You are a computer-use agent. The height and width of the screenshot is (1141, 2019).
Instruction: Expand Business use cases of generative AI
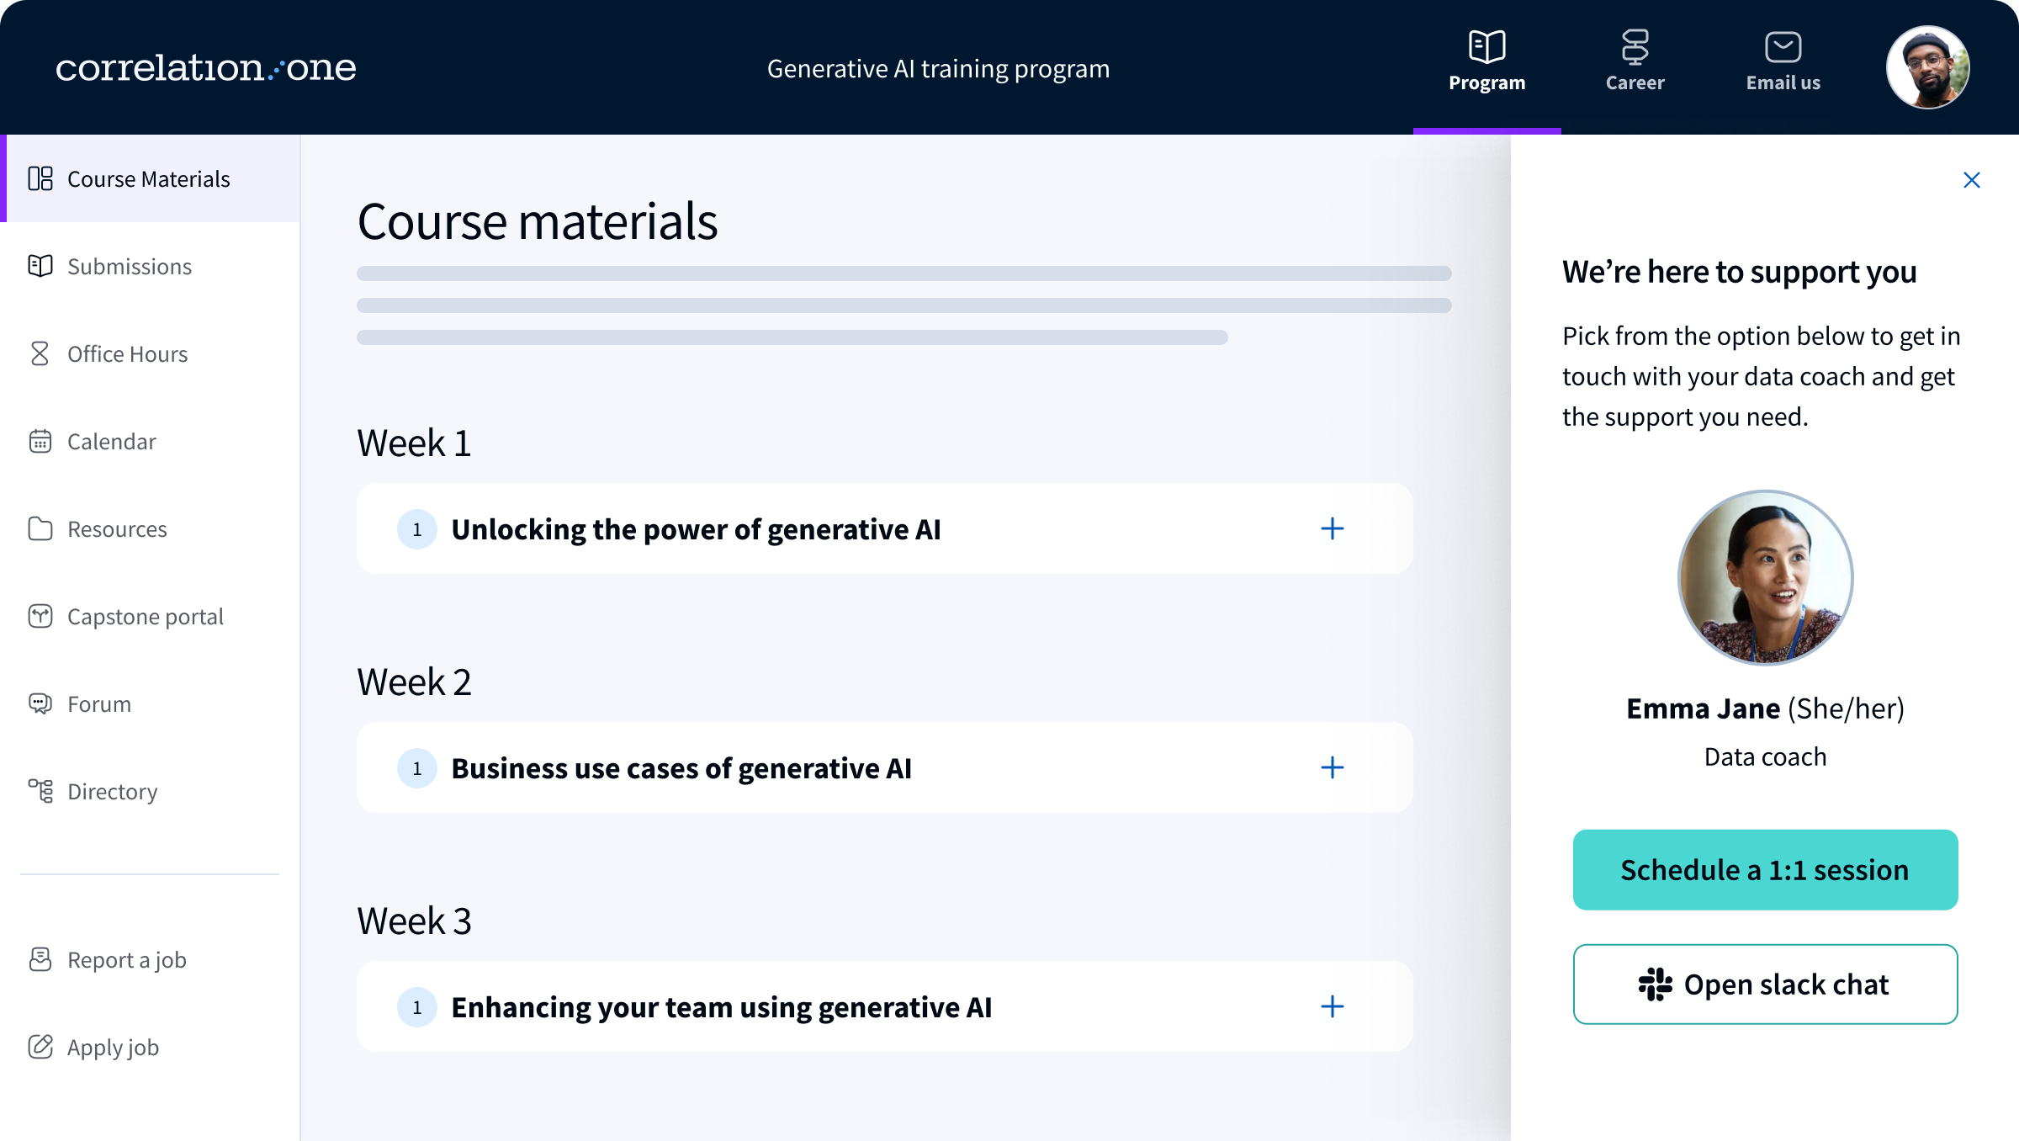click(1333, 767)
